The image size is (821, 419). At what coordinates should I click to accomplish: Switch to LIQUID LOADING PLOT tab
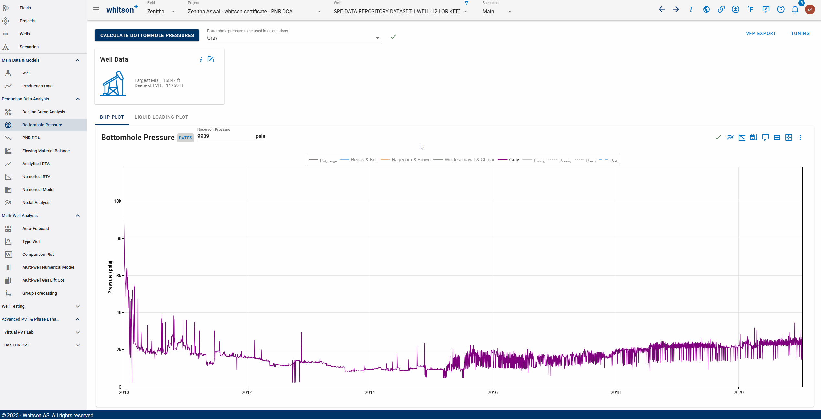tap(161, 117)
